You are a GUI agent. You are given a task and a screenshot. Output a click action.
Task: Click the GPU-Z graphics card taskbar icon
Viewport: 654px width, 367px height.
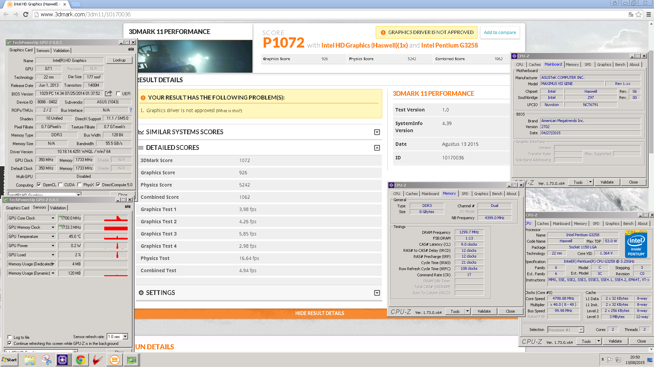(131, 360)
